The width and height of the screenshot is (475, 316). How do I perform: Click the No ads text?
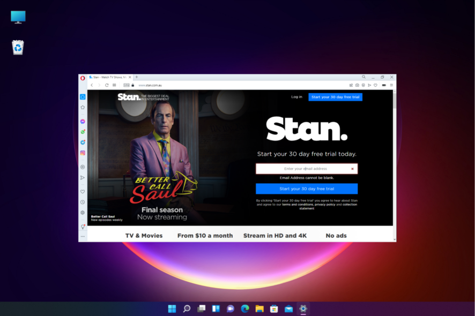tap(336, 236)
